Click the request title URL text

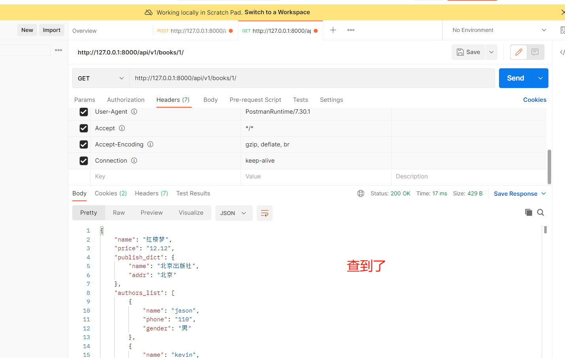pyautogui.click(x=131, y=52)
